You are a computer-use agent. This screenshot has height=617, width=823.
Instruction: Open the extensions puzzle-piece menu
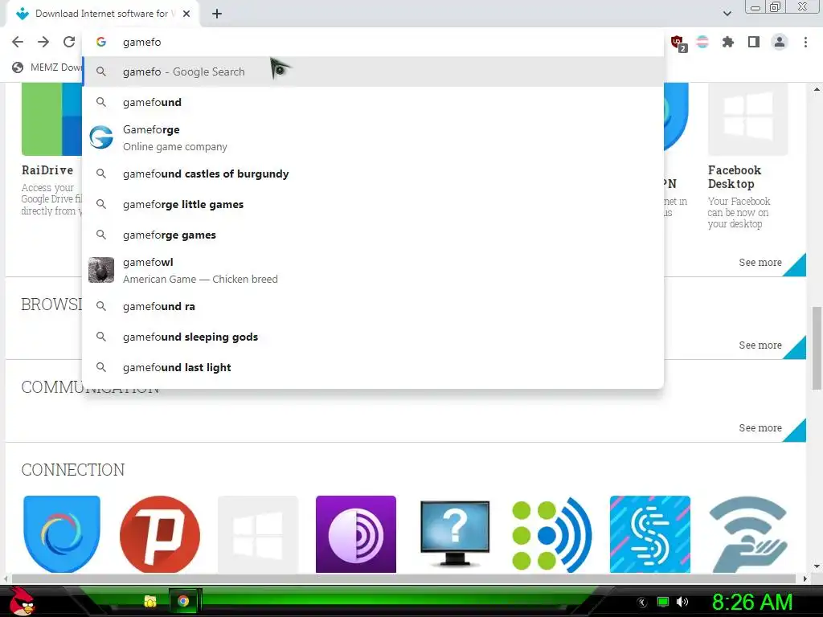[727, 42]
